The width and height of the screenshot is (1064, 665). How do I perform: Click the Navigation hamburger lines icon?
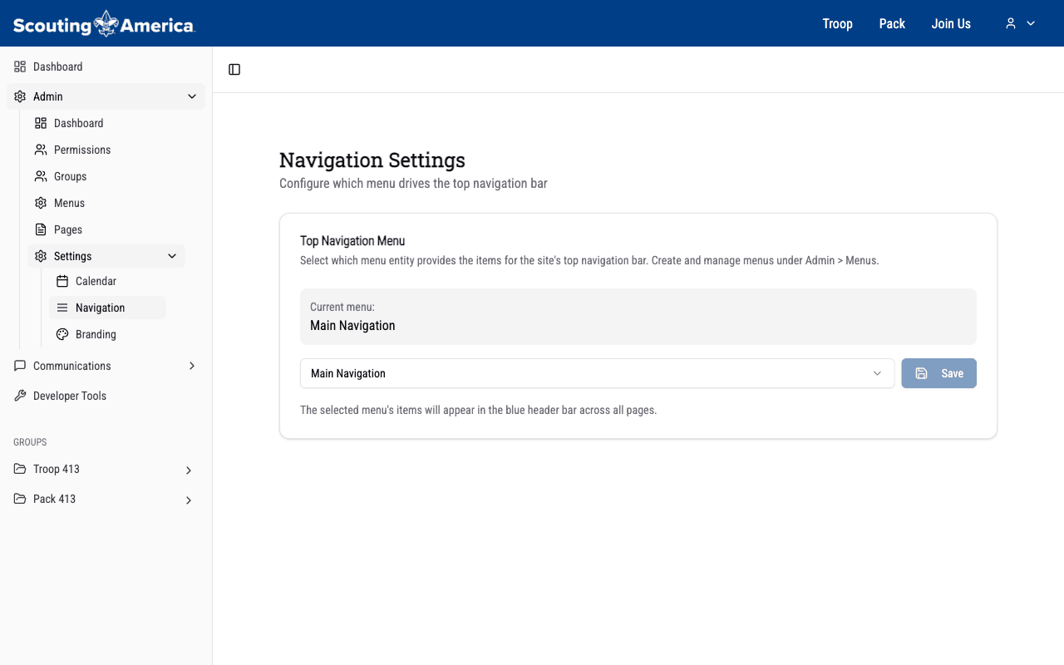click(x=62, y=308)
